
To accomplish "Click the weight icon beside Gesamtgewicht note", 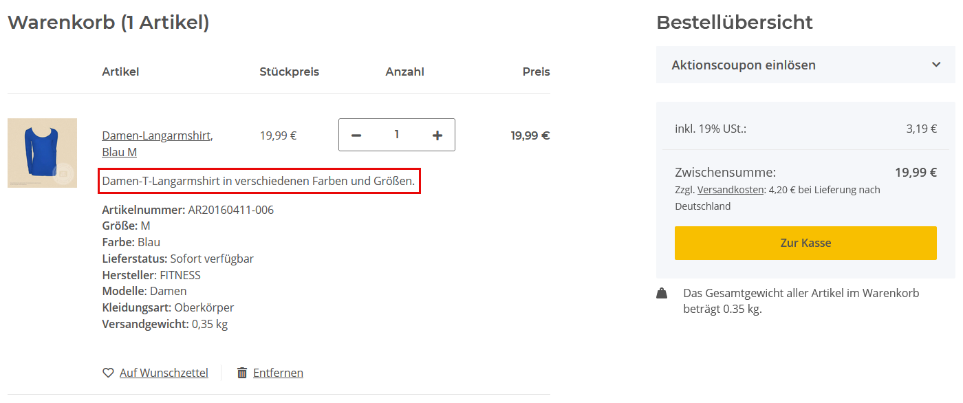I will 662,294.
